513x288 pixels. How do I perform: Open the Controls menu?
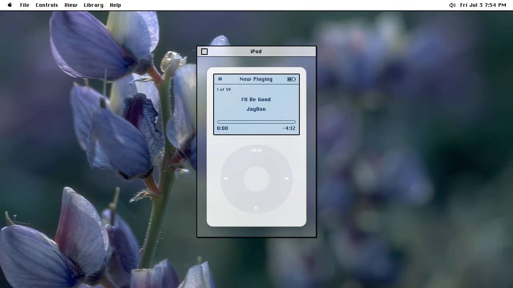[x=47, y=5]
